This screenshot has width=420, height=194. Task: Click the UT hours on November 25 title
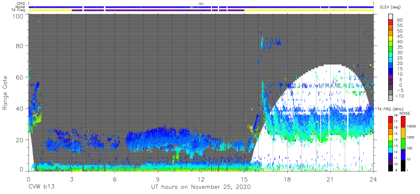(201, 187)
